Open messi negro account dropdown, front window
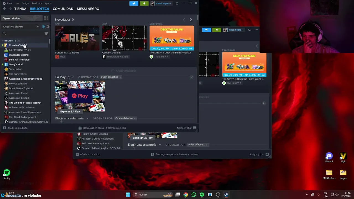Viewport: 354px width, 199px height. click(161, 3)
